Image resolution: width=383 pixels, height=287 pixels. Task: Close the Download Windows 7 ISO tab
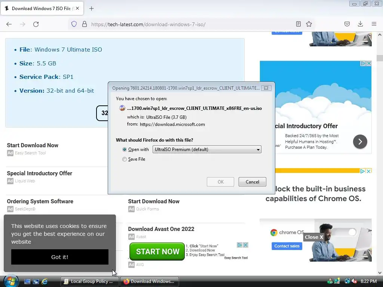77,8
